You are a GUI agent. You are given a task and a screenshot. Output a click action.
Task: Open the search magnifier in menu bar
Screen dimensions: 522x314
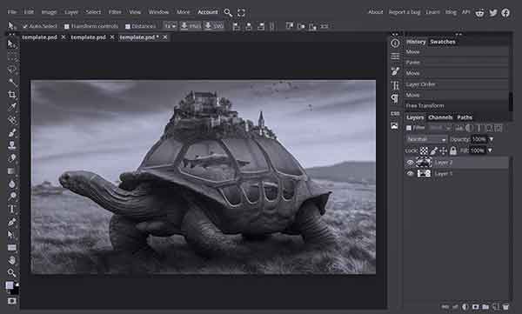click(228, 13)
